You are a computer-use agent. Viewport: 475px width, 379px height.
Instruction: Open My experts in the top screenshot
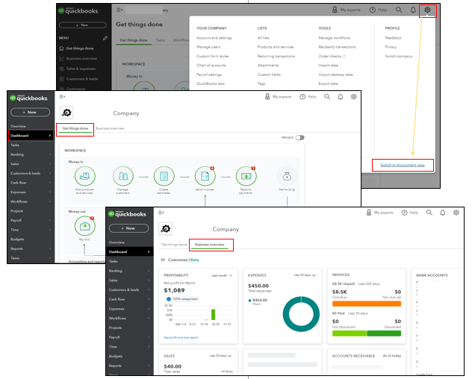click(347, 10)
